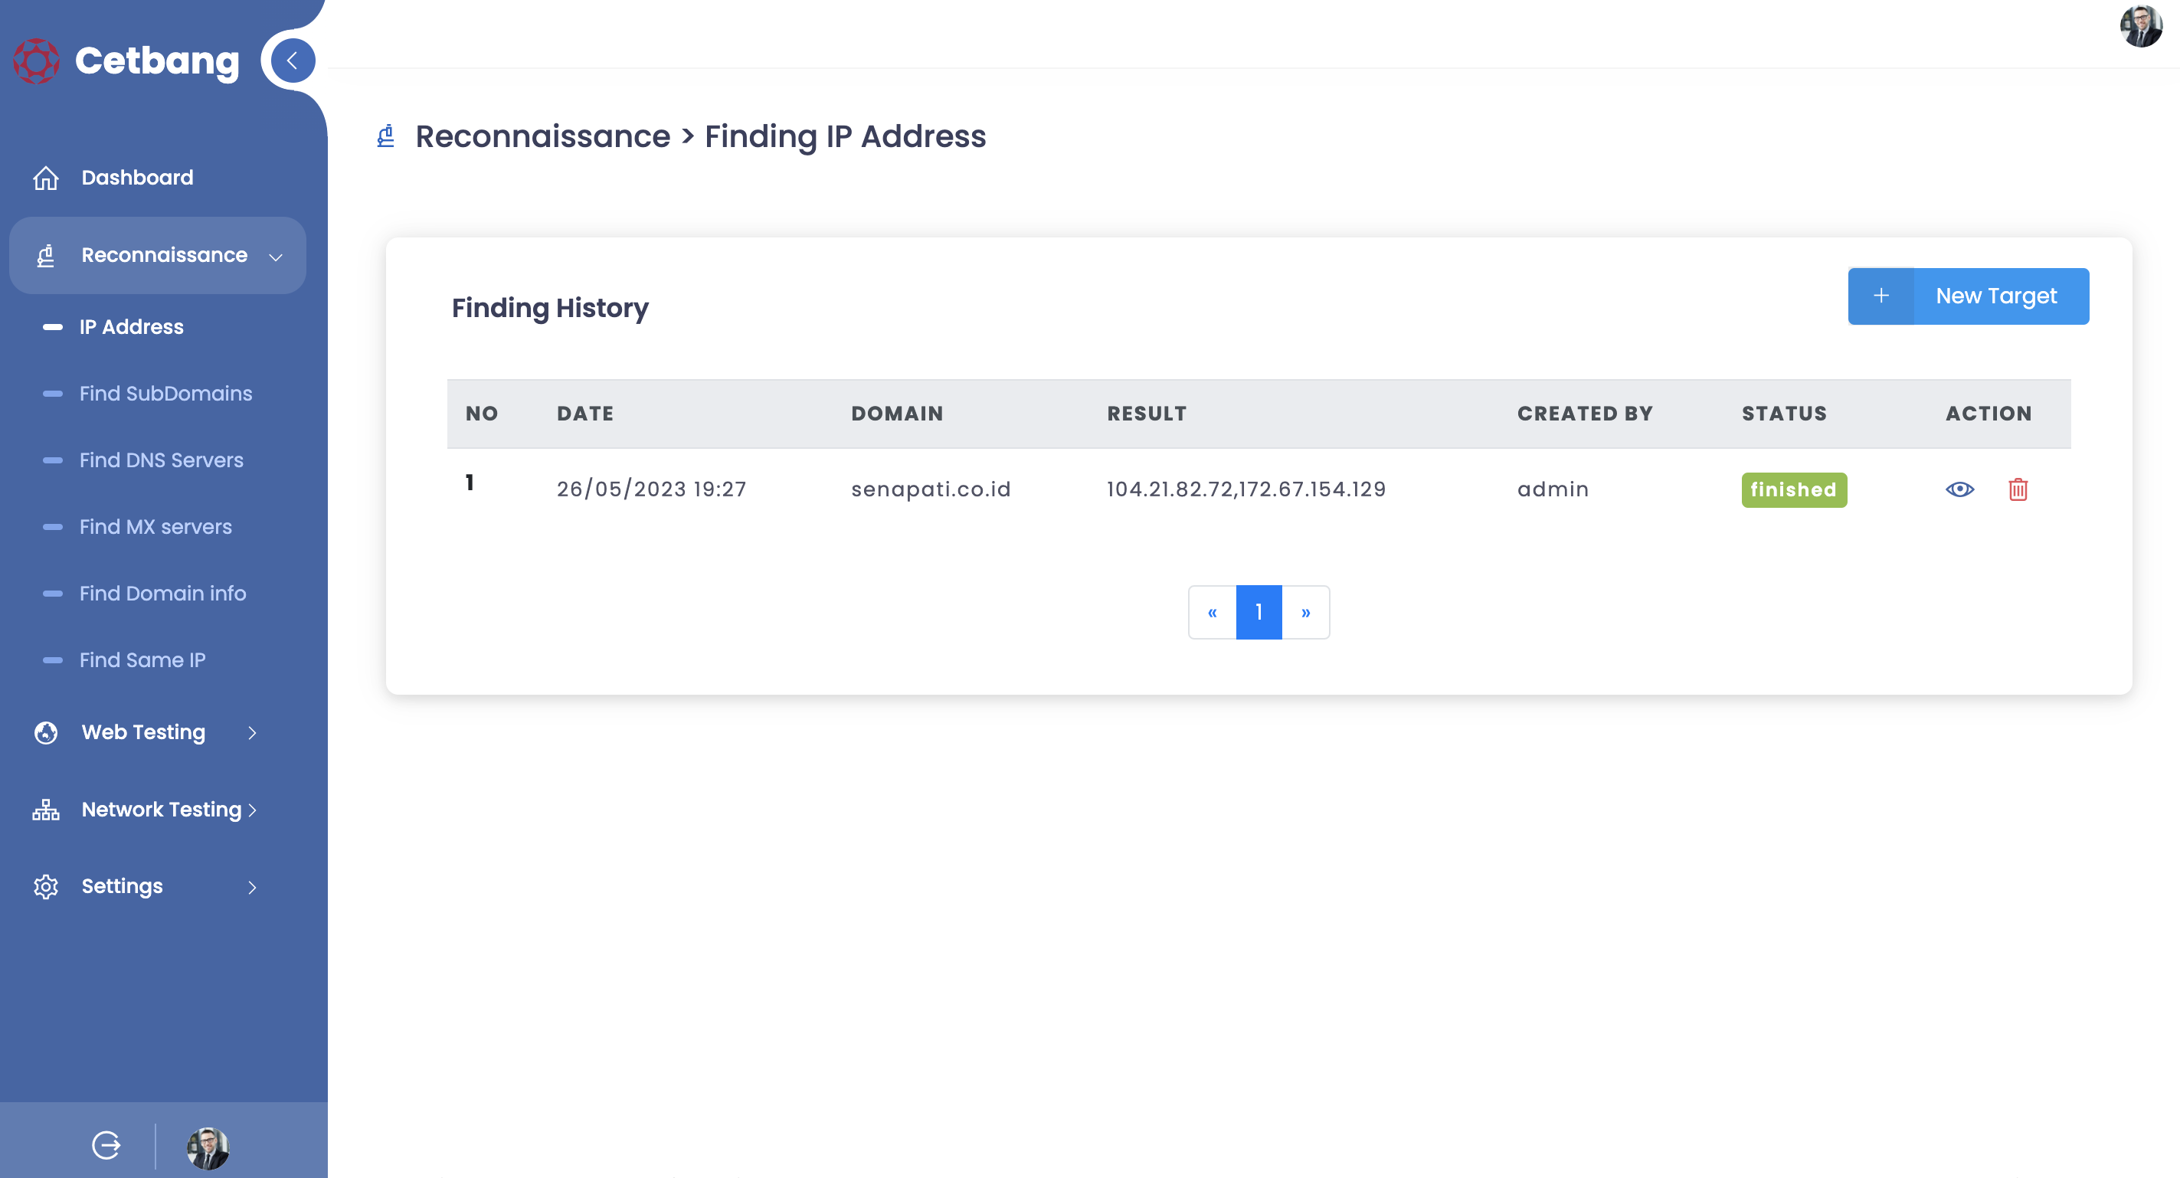Click the Settings gear icon

click(x=45, y=885)
